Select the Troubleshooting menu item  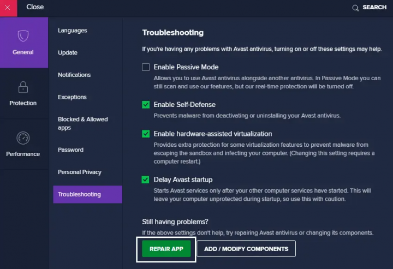79,194
